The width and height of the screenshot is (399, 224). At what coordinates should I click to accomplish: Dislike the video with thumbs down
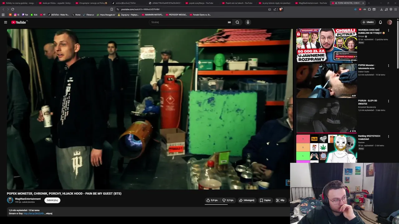coord(228,200)
